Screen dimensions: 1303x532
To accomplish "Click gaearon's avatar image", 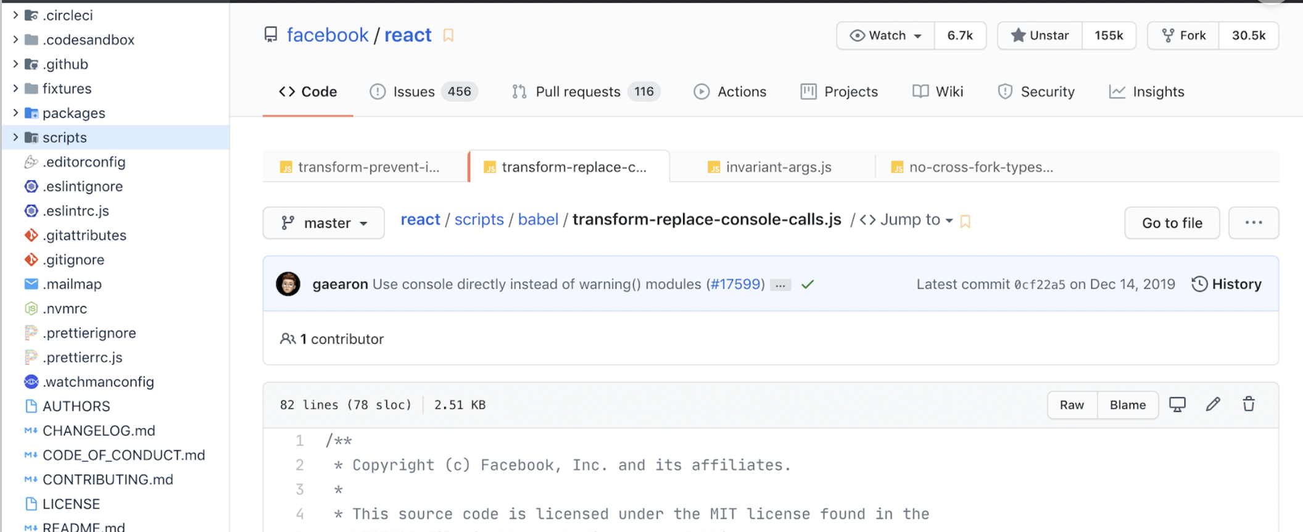I will (x=288, y=284).
